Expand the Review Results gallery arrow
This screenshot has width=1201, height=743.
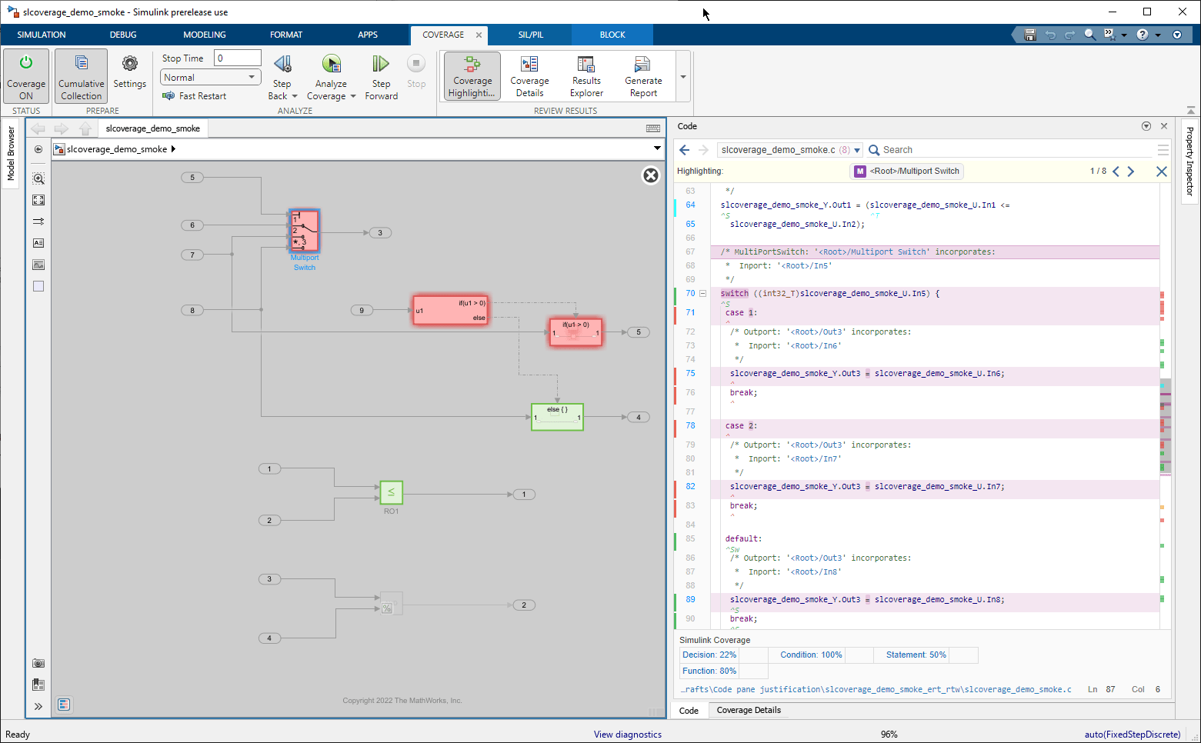683,76
